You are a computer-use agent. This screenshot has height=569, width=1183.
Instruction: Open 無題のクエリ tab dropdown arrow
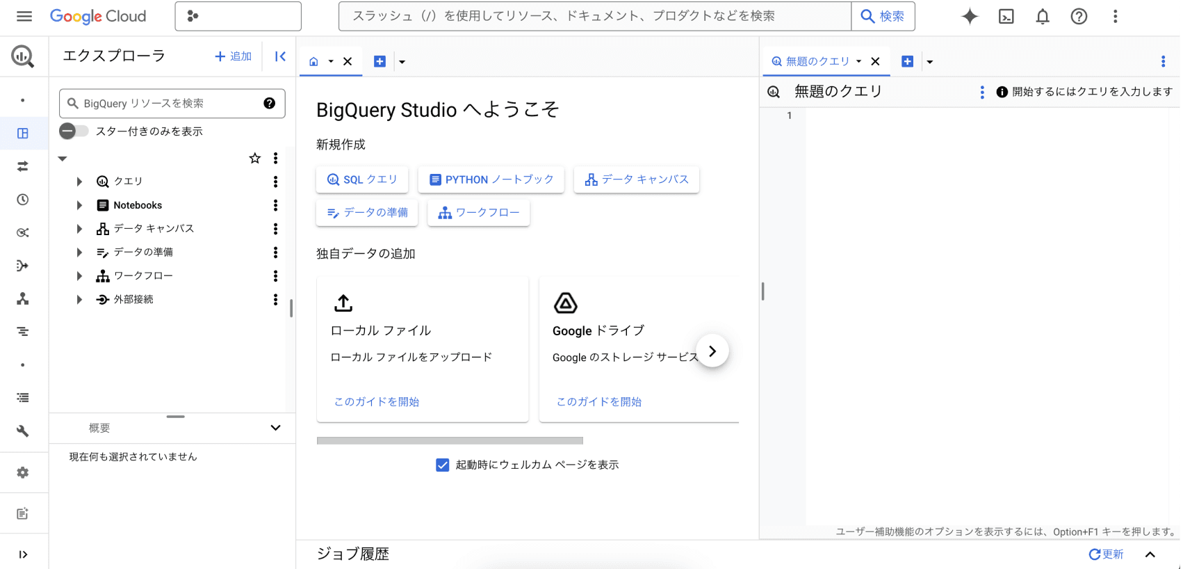click(859, 61)
